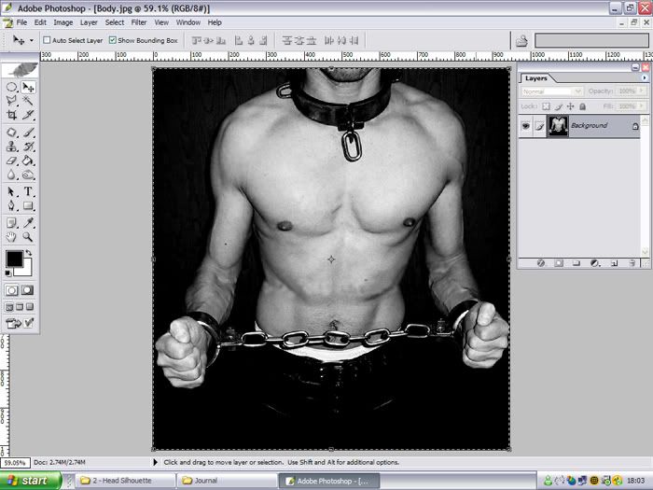653x490 pixels.
Task: Add a layer style in Layers panel
Action: point(541,263)
